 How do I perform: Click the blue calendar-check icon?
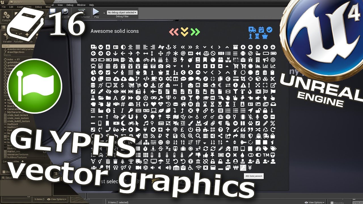coord(261,29)
